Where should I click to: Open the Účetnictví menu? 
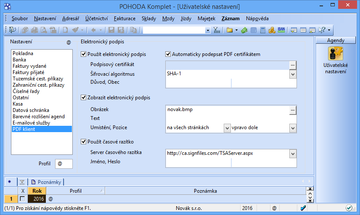coord(96,19)
